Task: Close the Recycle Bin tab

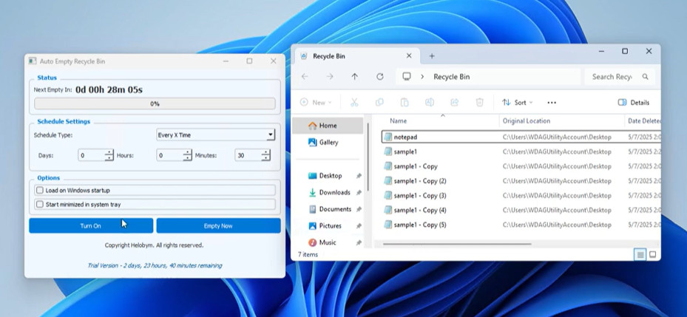Action: (409, 56)
